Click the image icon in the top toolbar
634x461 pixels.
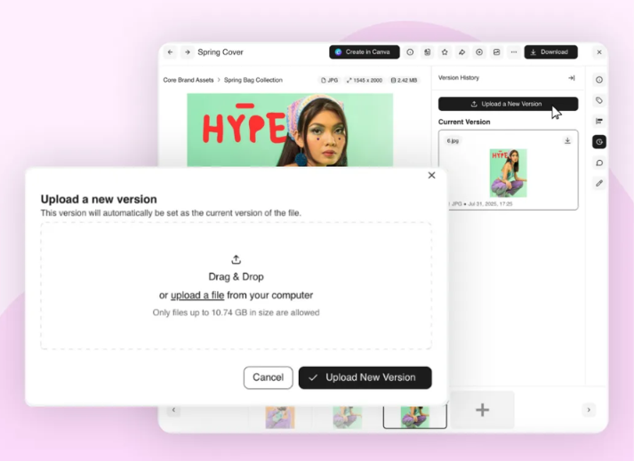click(496, 52)
